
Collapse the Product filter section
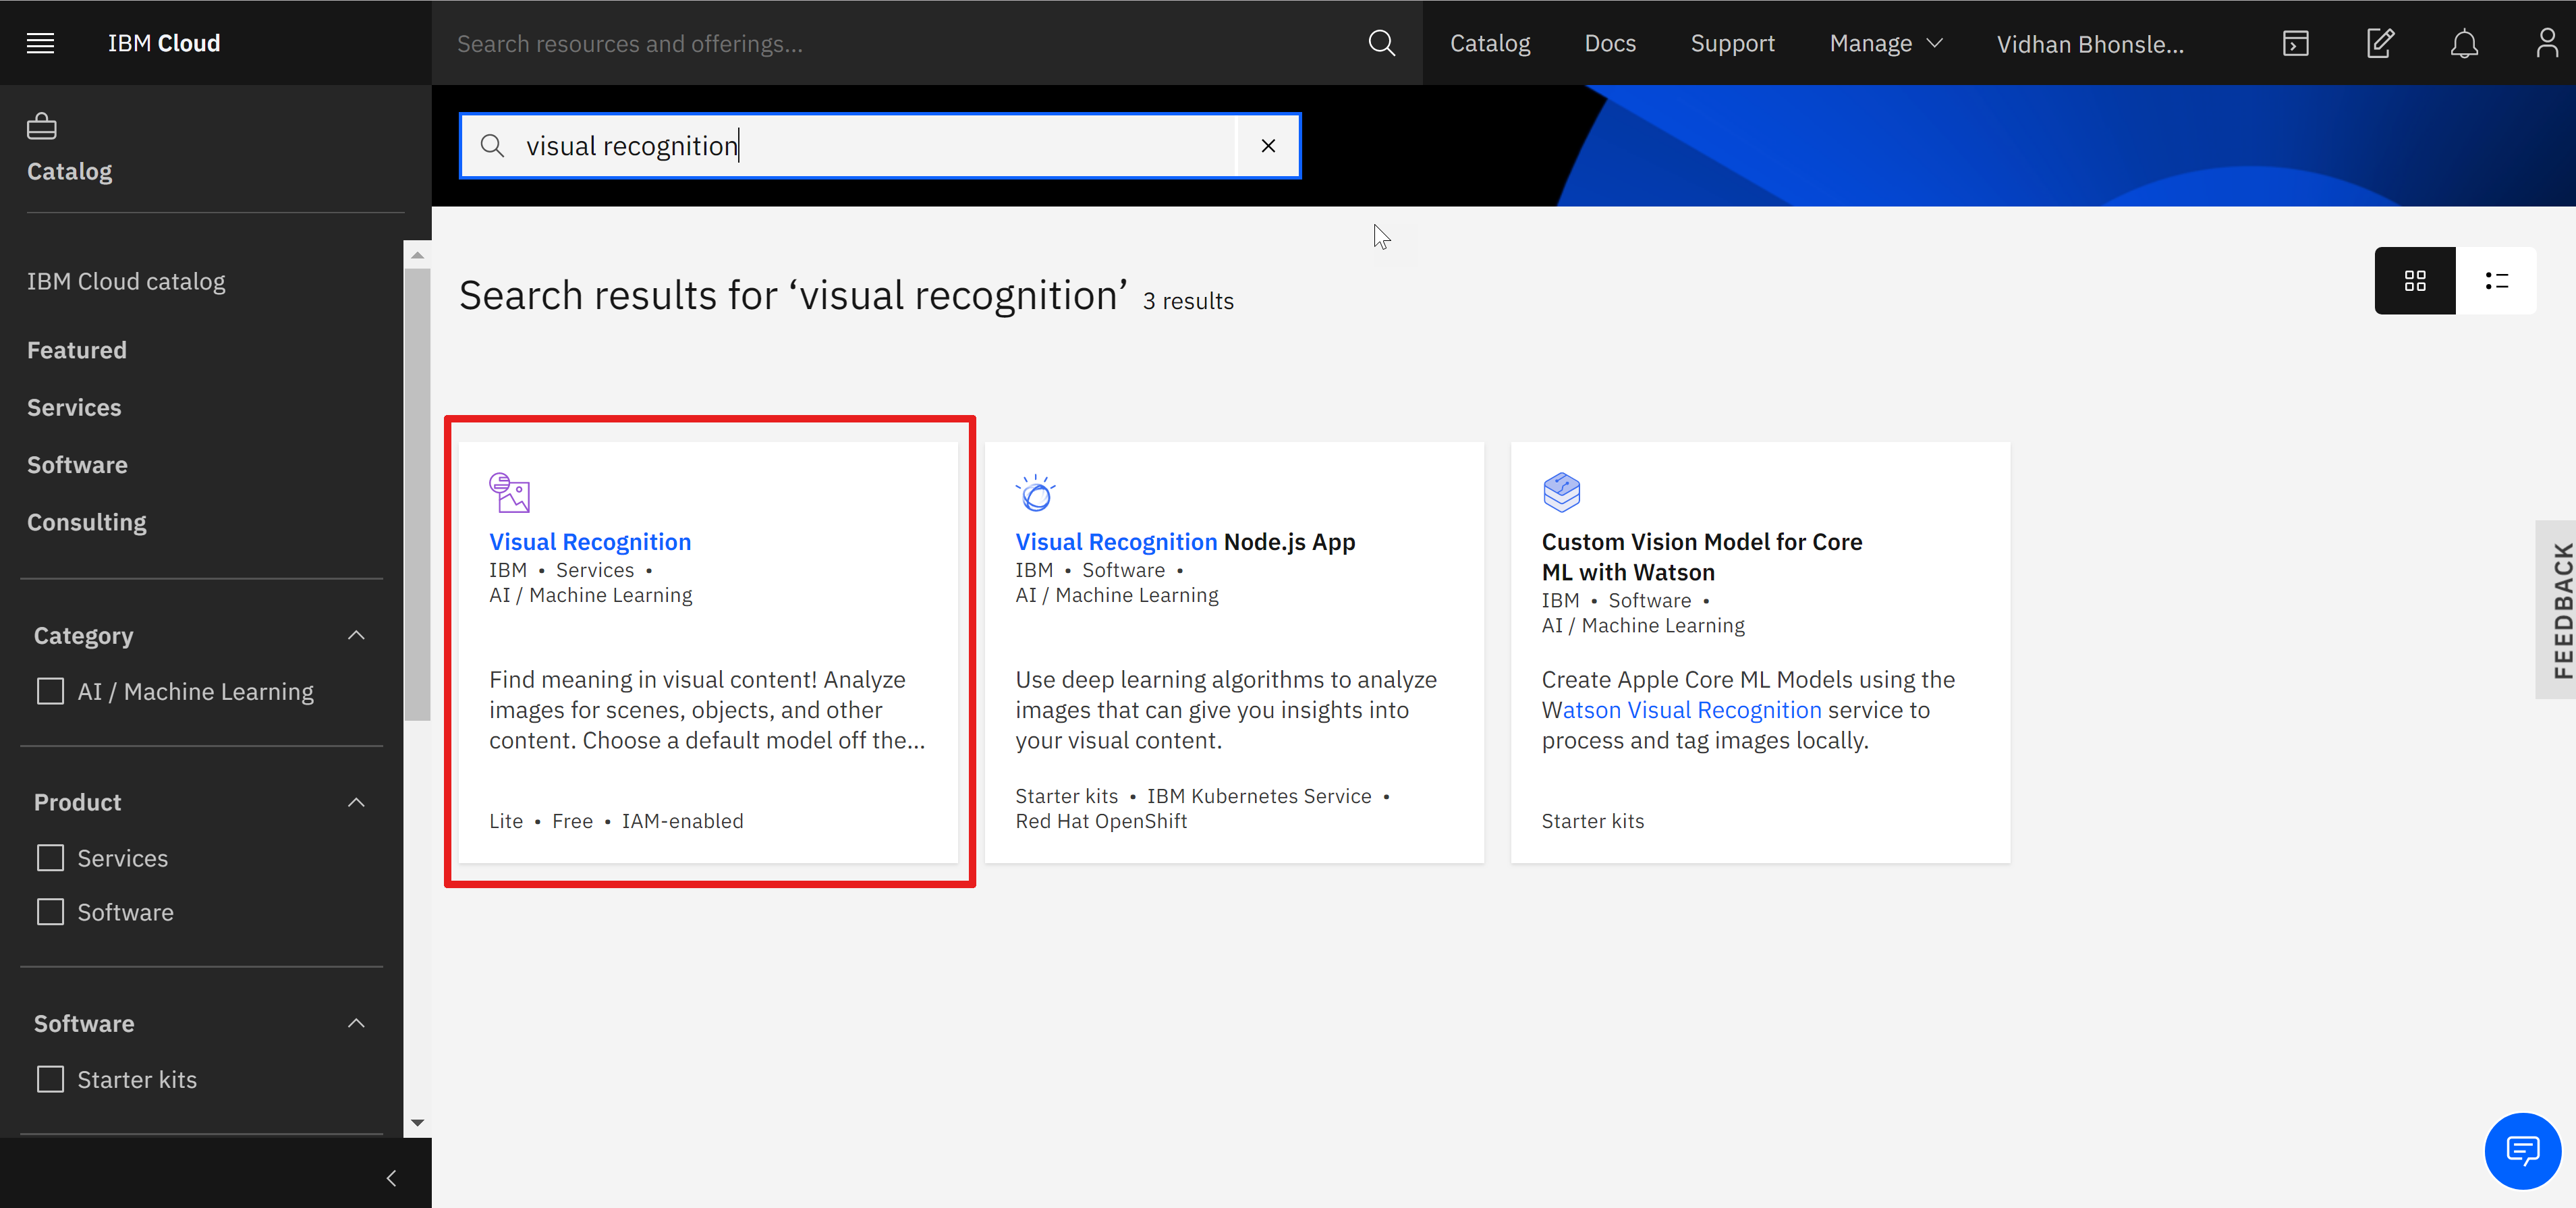point(356,802)
